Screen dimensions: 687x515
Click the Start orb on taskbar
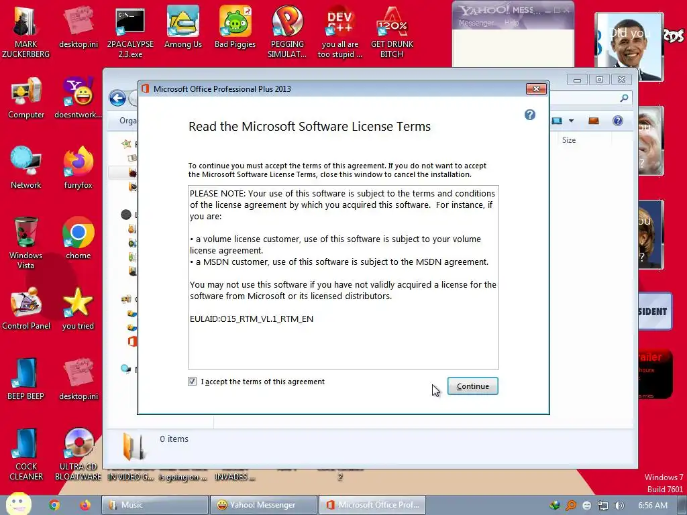(x=19, y=504)
